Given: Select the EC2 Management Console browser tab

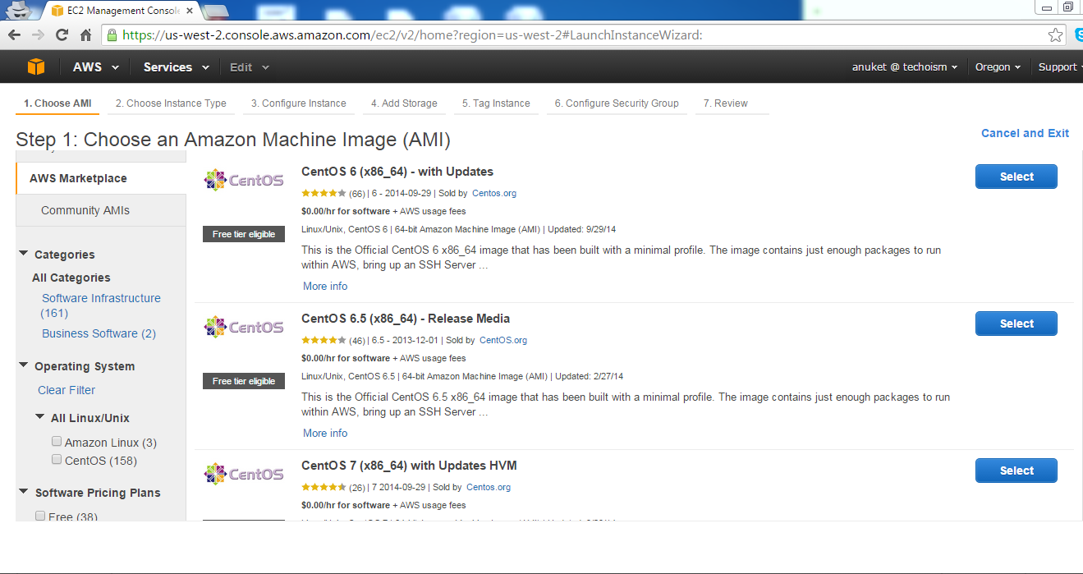Looking at the screenshot, I should 123,11.
